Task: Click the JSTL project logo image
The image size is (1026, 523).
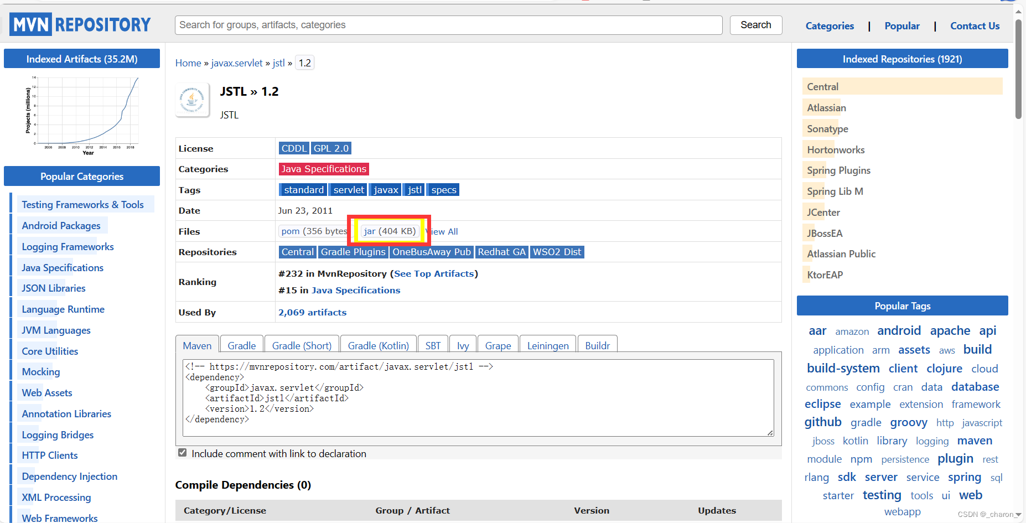Action: pos(192,100)
